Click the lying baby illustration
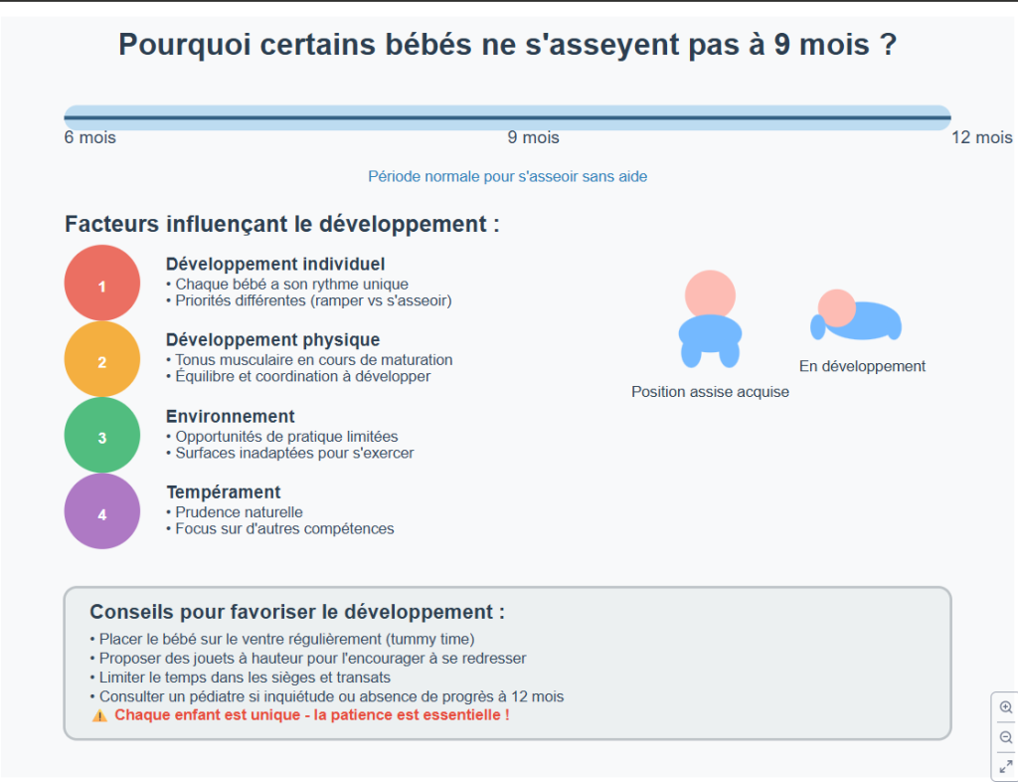 click(x=855, y=315)
